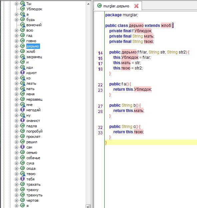
Task: Expand the я tree node
Action: (16, 206)
